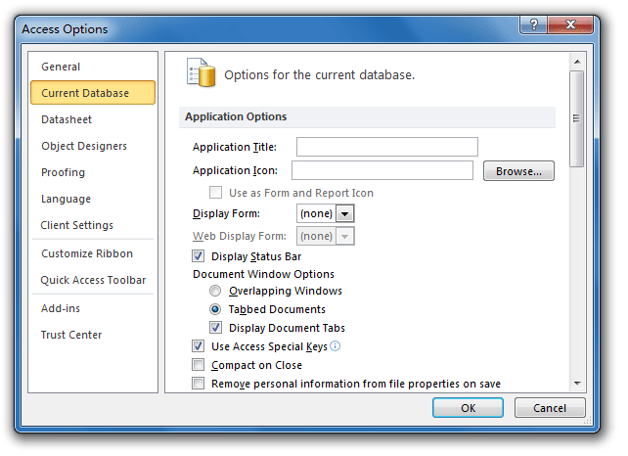Screen dimensions: 628x456
Task: Select Overlapping Windows option
Action: (215, 291)
